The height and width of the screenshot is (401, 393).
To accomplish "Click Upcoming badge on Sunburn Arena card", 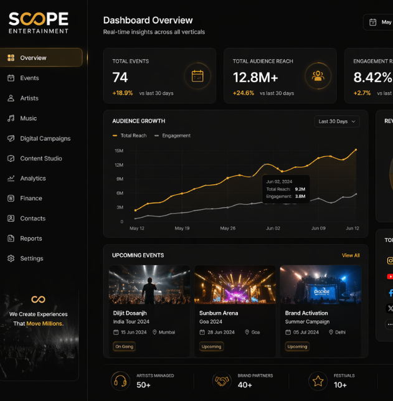I will tap(211, 347).
